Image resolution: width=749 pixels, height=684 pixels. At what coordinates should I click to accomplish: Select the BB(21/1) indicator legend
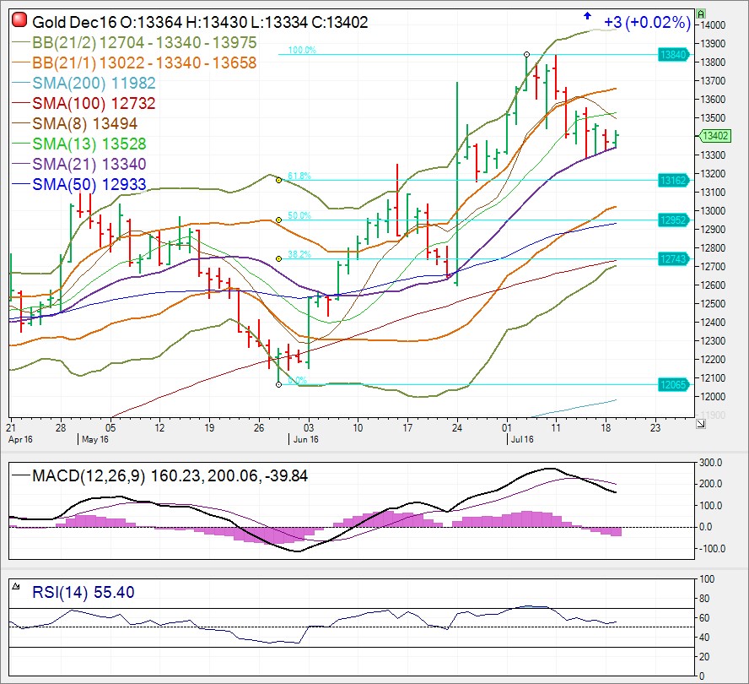pos(143,62)
